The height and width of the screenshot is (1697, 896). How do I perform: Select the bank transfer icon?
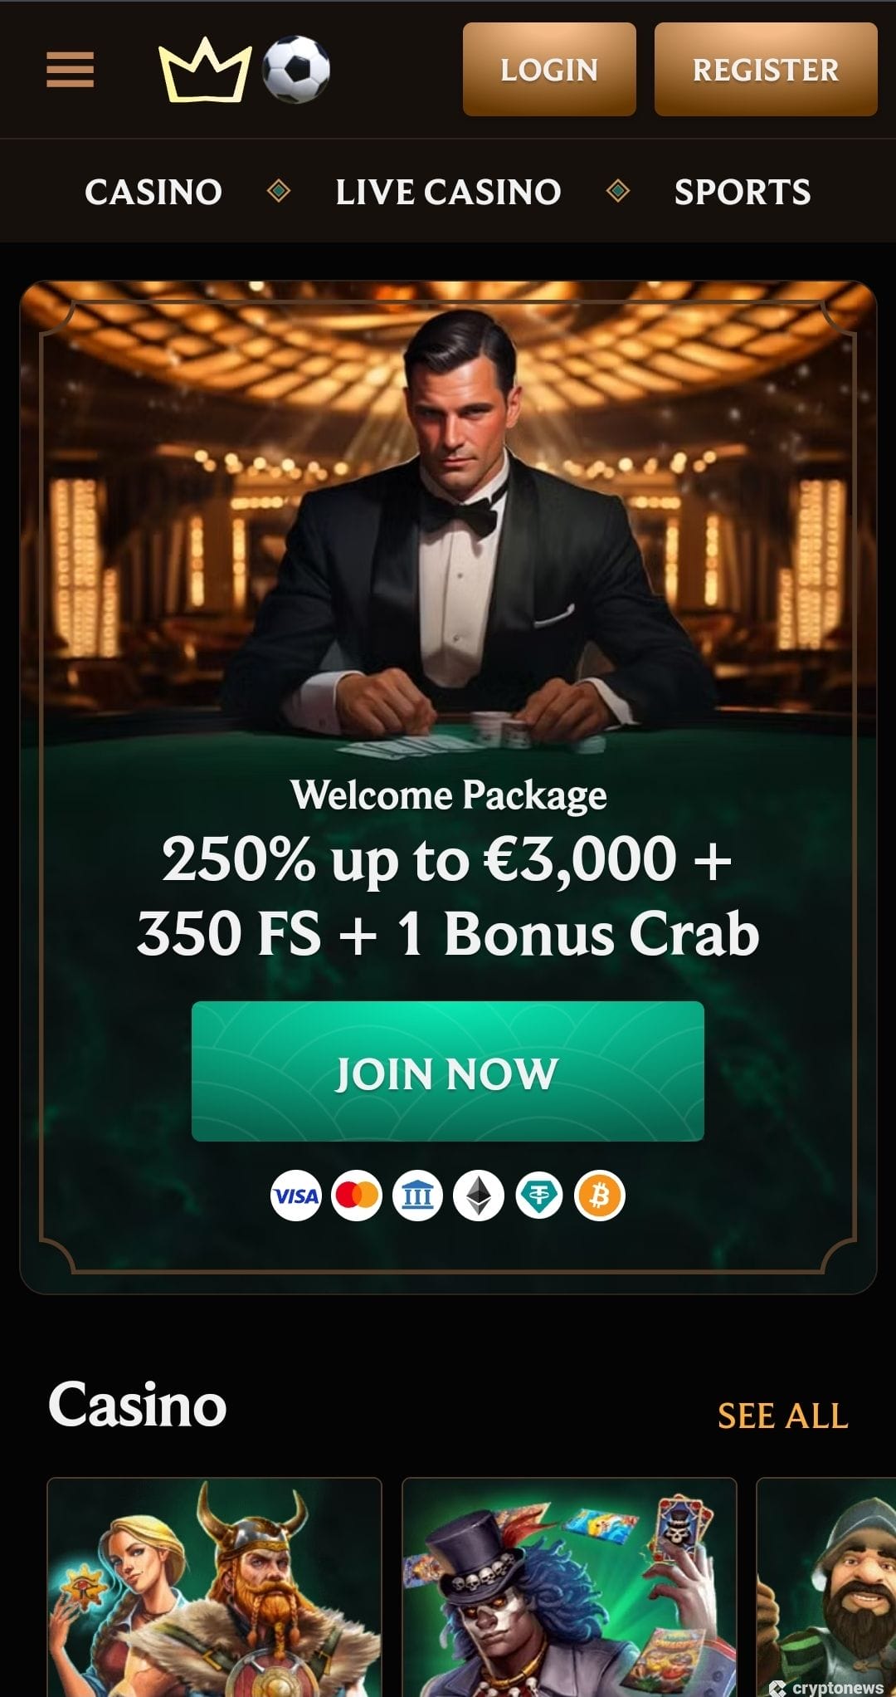[x=417, y=1196]
